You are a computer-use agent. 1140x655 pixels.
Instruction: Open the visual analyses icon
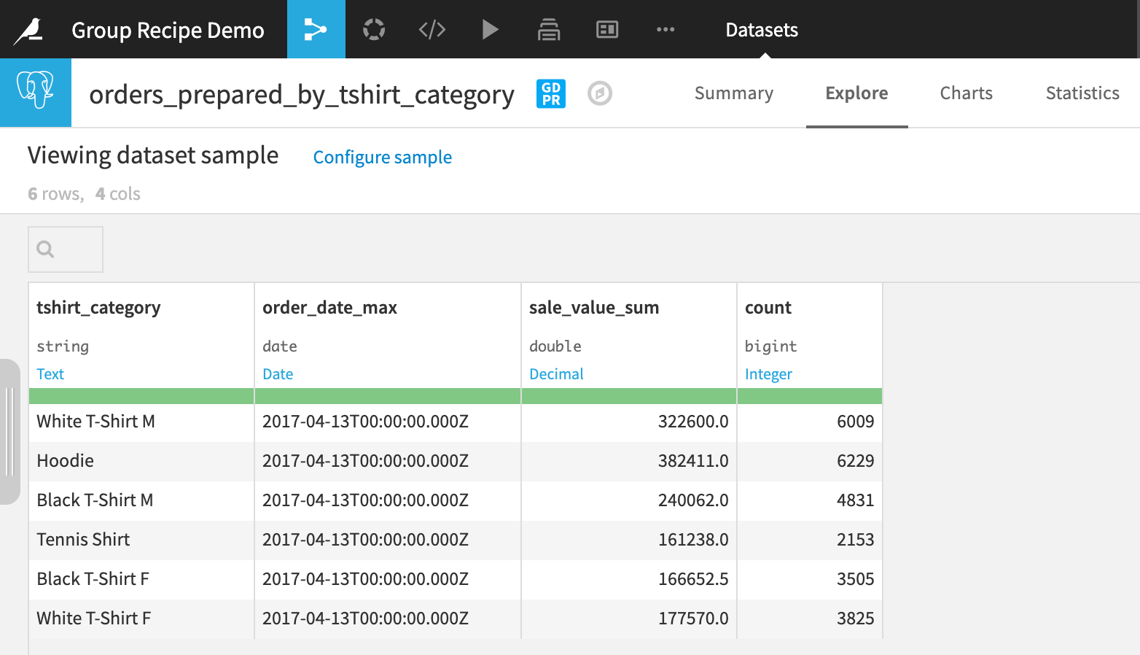(x=374, y=29)
